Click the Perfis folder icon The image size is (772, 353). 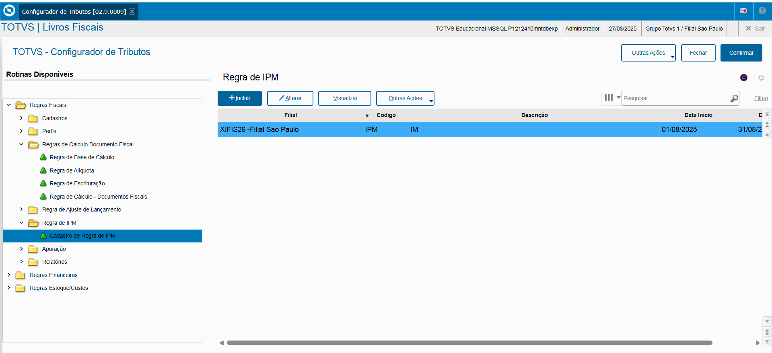pyautogui.click(x=33, y=131)
